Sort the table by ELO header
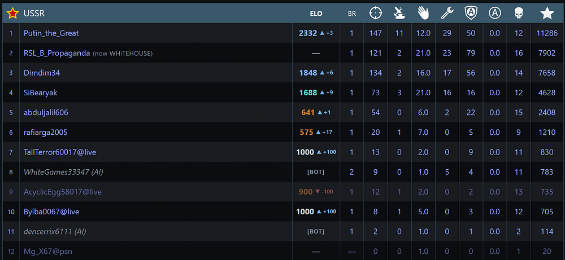The height and width of the screenshot is (260, 565). click(x=316, y=14)
